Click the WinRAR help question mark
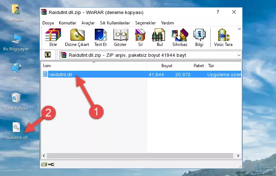276x176 pixels. tap(218, 12)
